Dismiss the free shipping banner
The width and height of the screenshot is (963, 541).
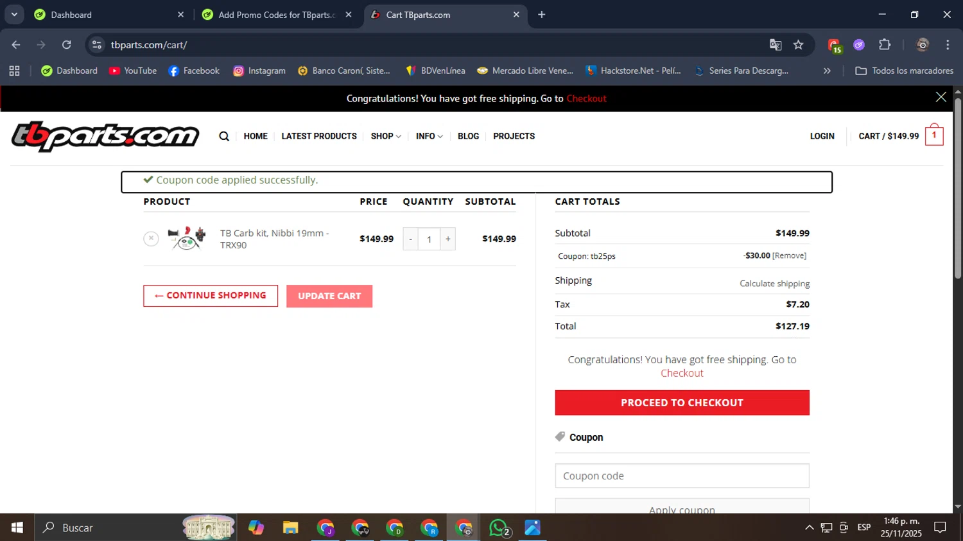(x=941, y=97)
